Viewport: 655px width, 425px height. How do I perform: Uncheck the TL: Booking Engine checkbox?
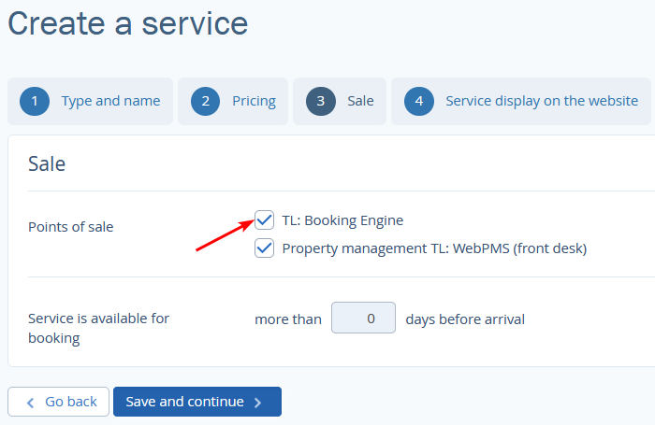(x=265, y=220)
